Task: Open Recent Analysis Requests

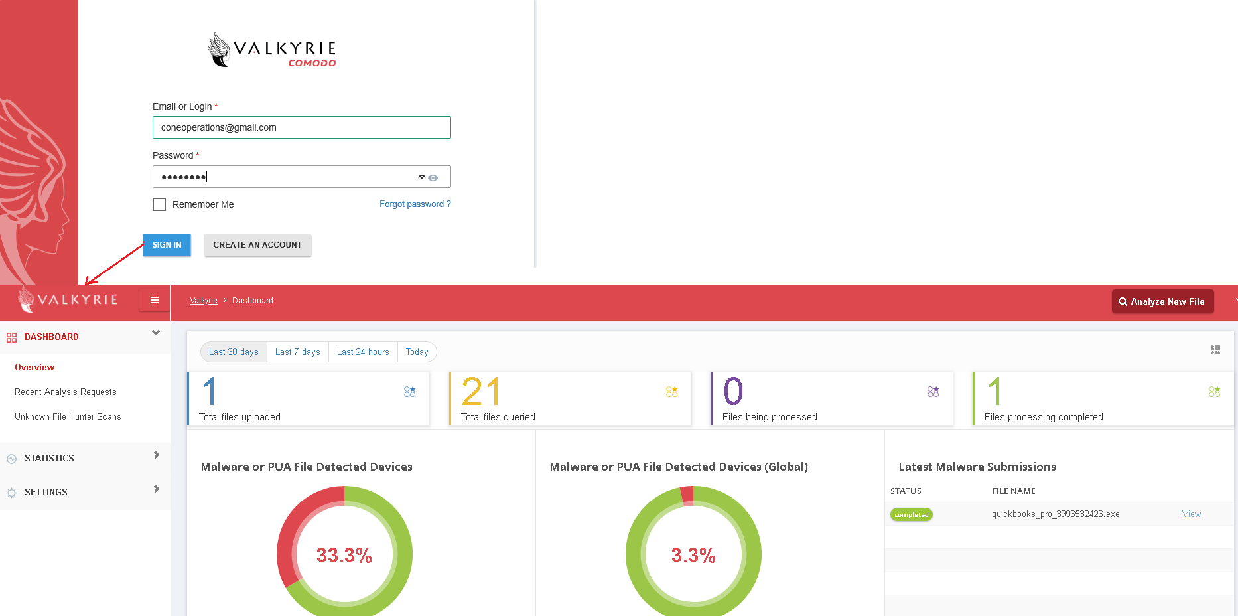Action: (x=66, y=392)
